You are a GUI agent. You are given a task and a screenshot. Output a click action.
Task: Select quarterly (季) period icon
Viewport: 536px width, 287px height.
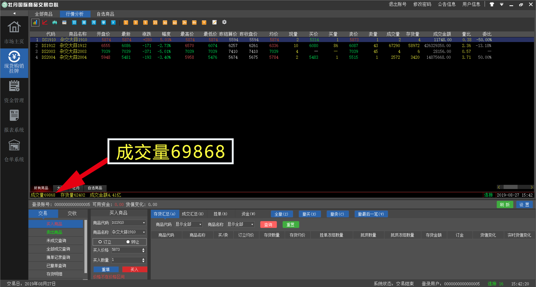(x=104, y=23)
